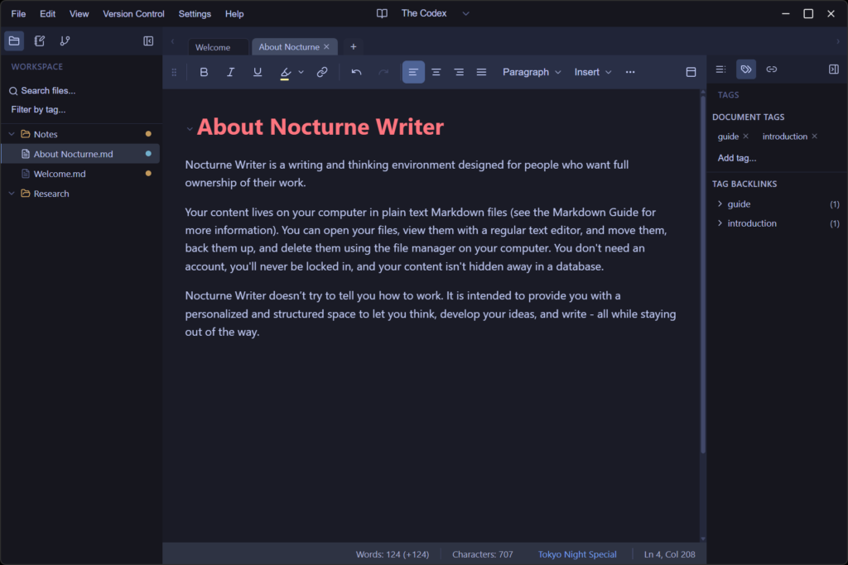Collapse the left sidebar panel

click(148, 41)
